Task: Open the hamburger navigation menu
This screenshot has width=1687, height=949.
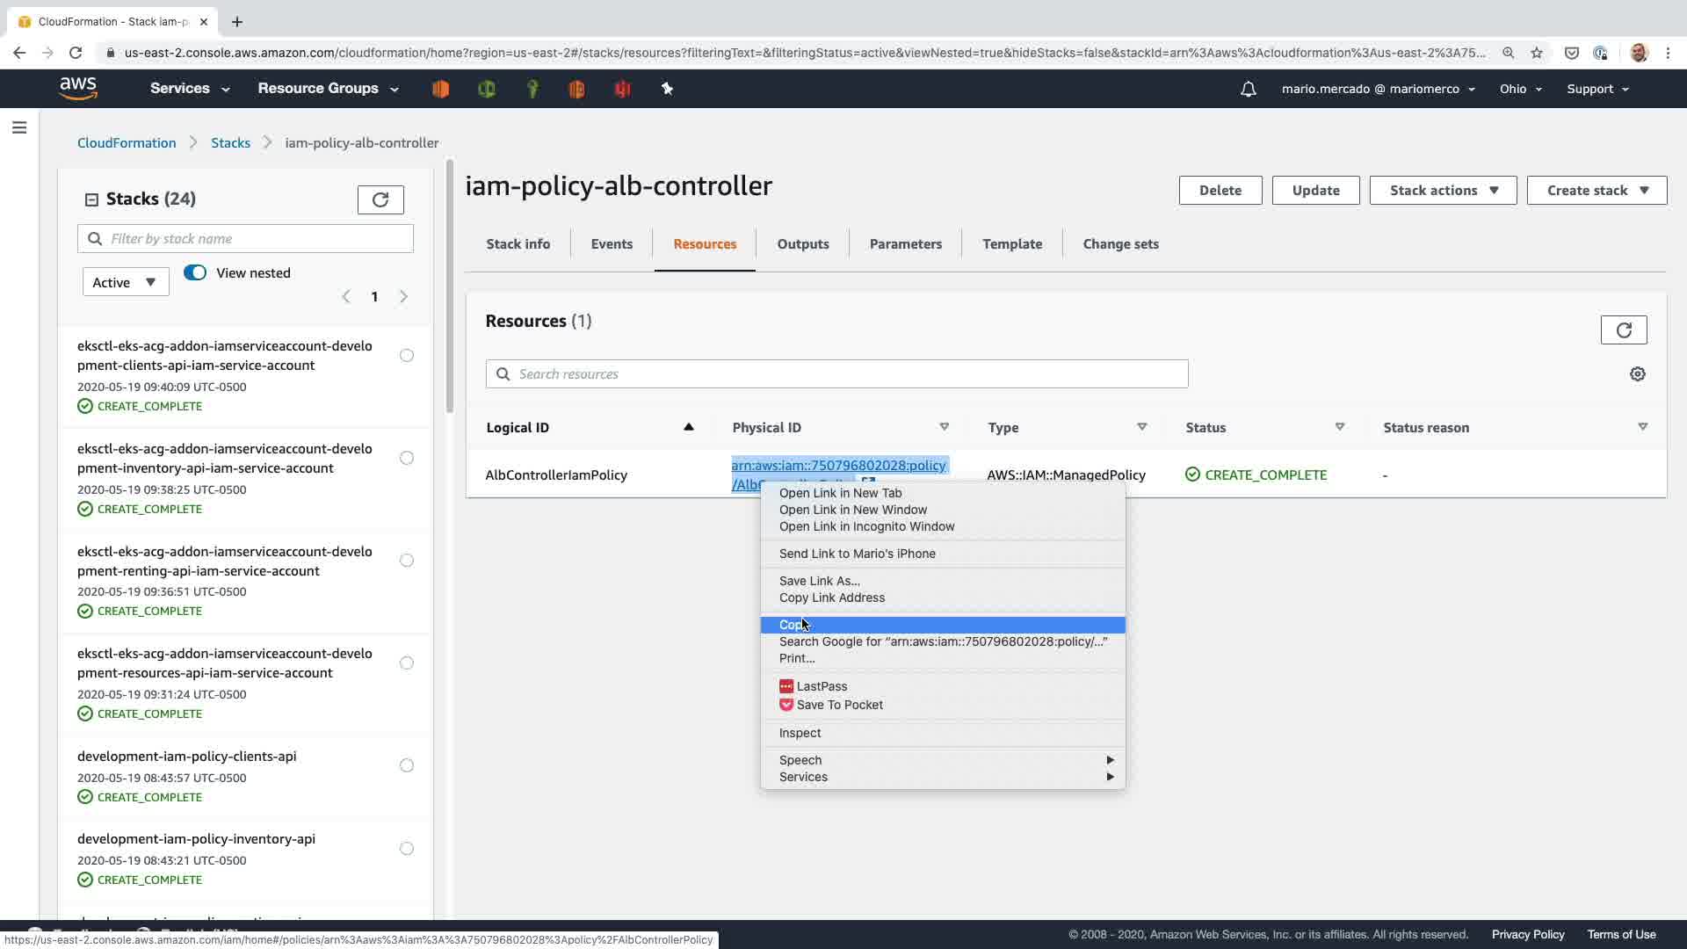Action: 19,128
